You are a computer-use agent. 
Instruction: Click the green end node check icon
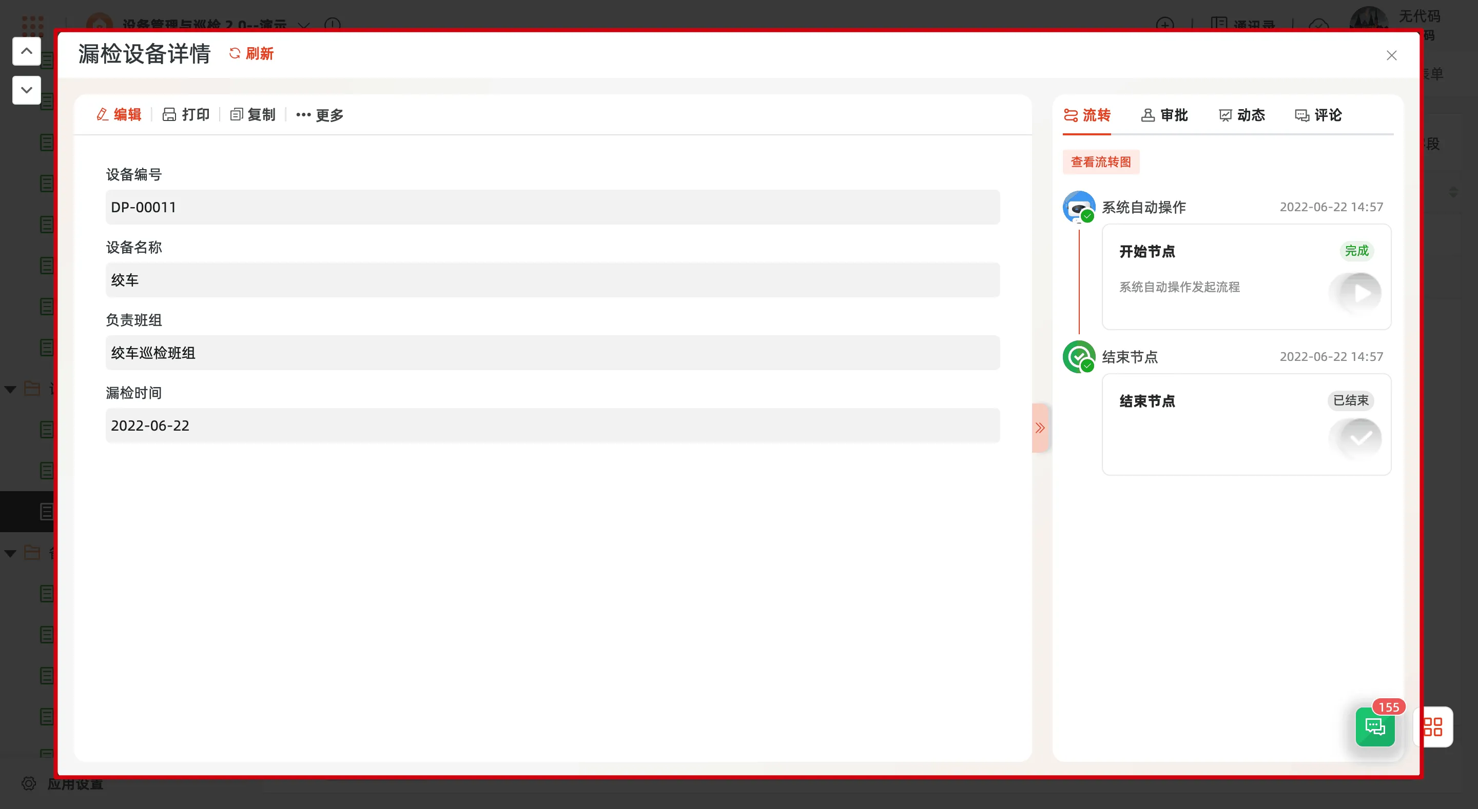click(x=1079, y=357)
